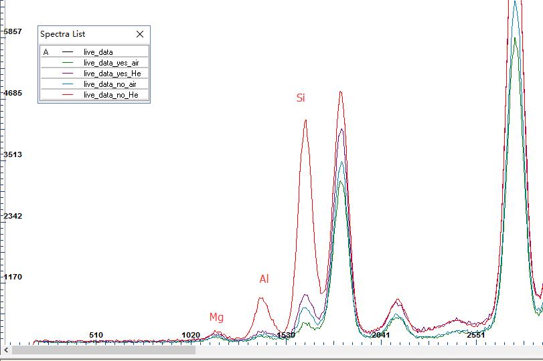Click the horizontal scrollbar thumb
This screenshot has width=543, height=361.
pyautogui.click(x=104, y=350)
